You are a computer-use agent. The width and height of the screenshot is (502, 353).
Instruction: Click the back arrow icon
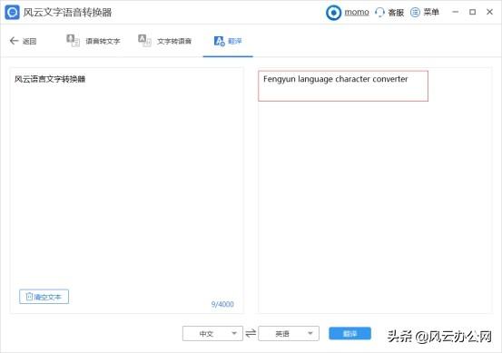click(14, 41)
